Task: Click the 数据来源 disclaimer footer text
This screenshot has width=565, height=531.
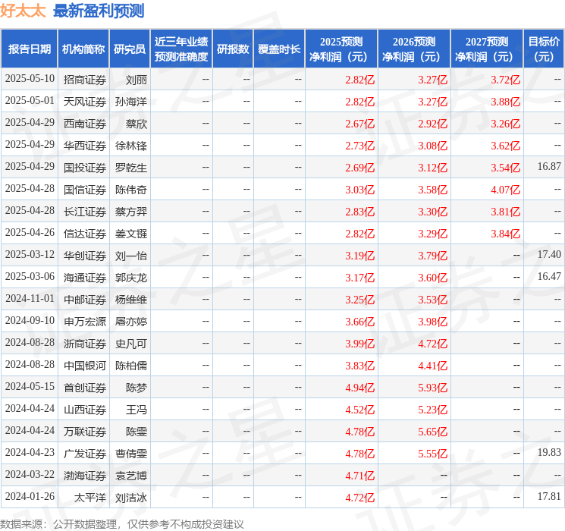Action: (x=122, y=523)
